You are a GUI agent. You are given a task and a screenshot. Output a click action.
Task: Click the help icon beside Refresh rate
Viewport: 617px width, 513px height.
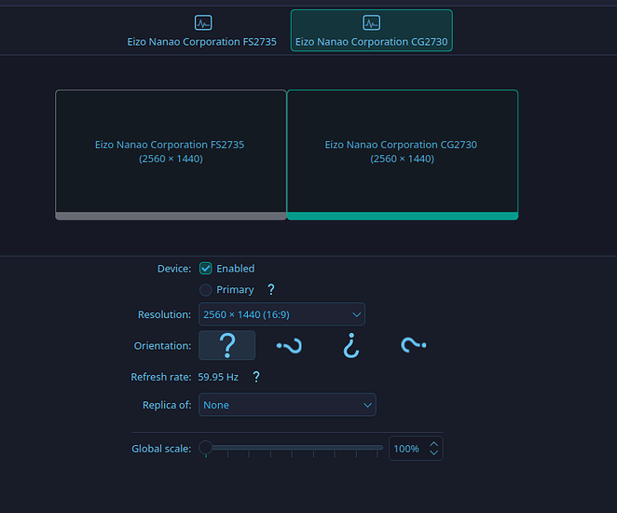click(x=256, y=377)
